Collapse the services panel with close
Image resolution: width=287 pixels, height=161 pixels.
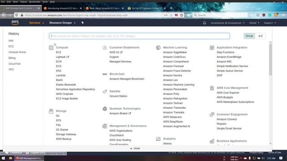point(135,148)
